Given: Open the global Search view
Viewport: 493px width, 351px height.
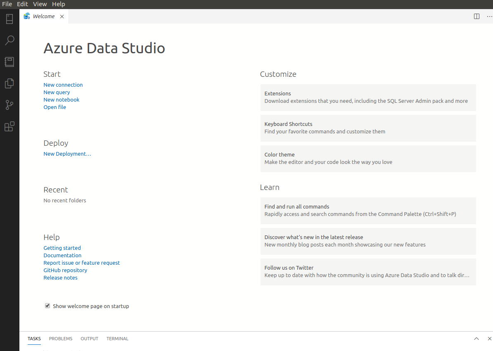Looking at the screenshot, I should (9, 40).
